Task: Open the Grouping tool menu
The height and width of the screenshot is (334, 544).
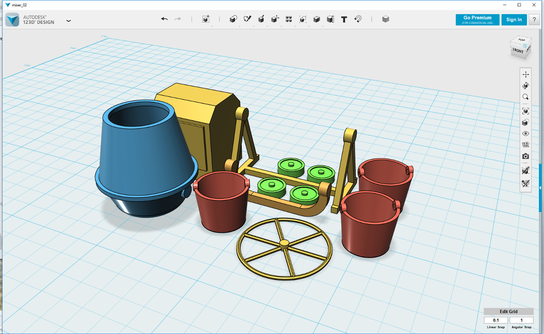Action: [303, 19]
